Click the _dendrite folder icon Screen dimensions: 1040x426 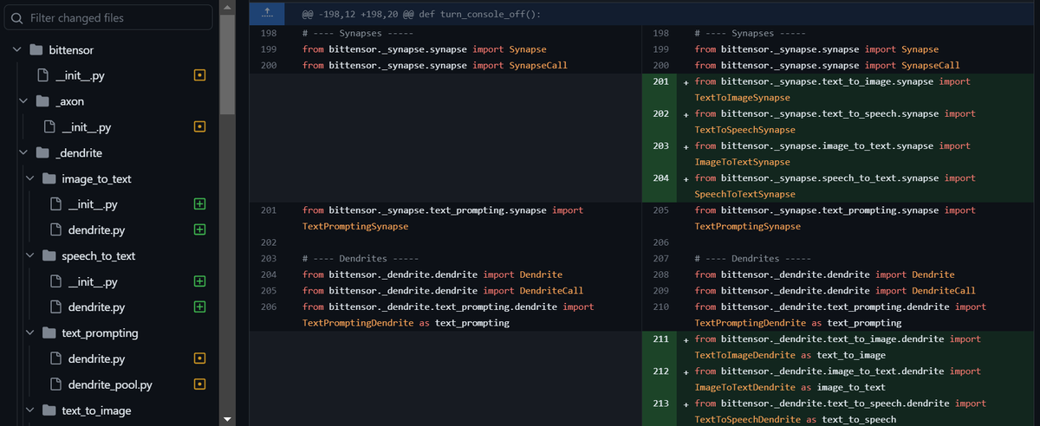coord(42,153)
